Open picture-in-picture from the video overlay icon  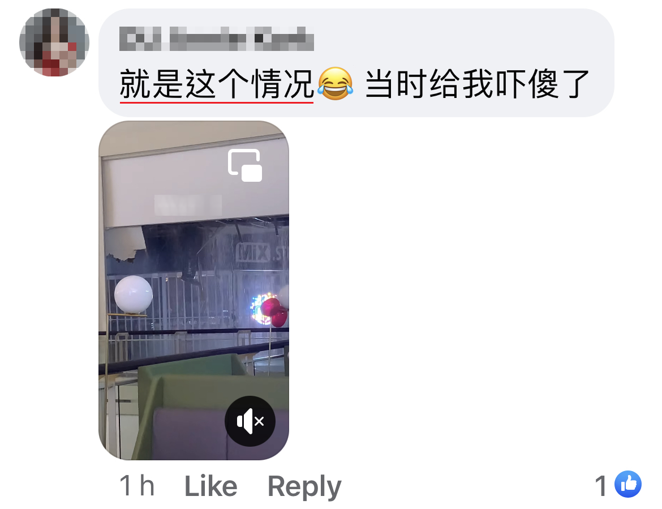tap(245, 165)
